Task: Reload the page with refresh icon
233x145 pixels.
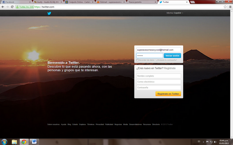Action: coord(12,7)
